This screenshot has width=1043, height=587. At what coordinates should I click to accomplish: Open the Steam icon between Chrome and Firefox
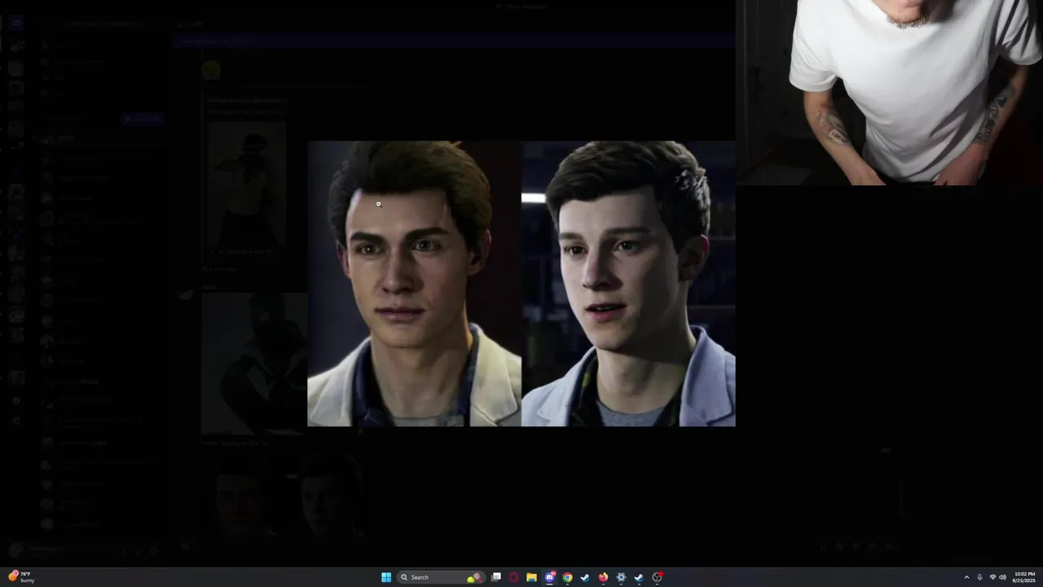(585, 577)
